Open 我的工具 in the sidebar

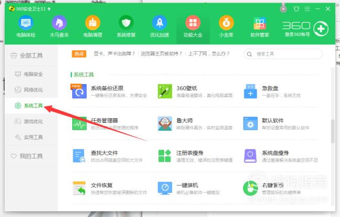[31, 156]
